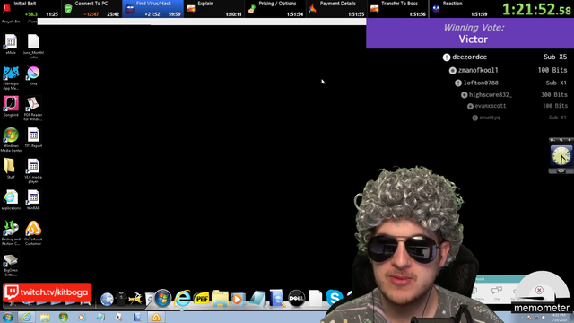Open Backup and Restore Center shortcut
The width and height of the screenshot is (574, 323).
pyautogui.click(x=11, y=233)
